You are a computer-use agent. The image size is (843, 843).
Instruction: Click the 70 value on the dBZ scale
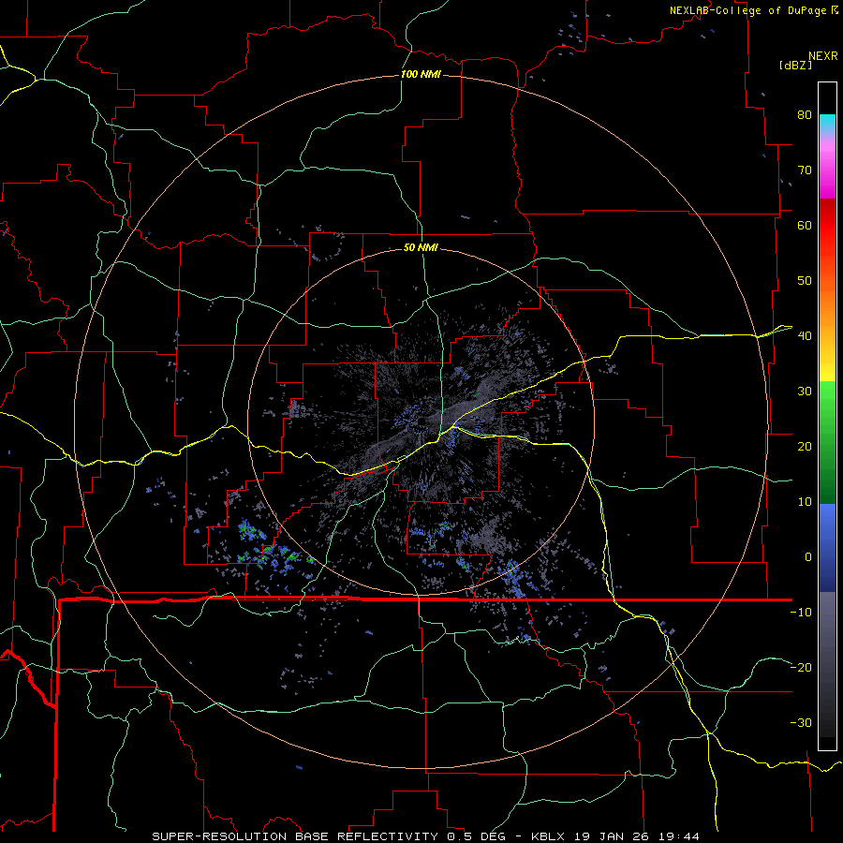point(805,170)
